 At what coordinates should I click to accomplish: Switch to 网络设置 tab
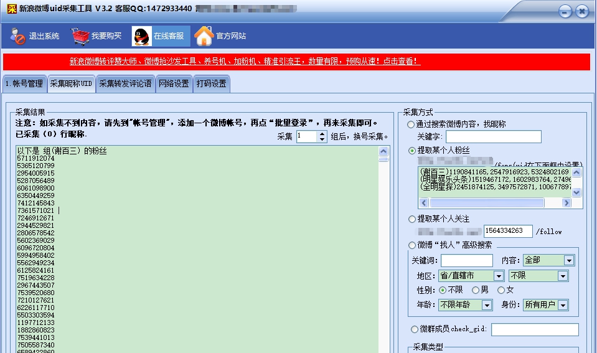[x=174, y=83]
